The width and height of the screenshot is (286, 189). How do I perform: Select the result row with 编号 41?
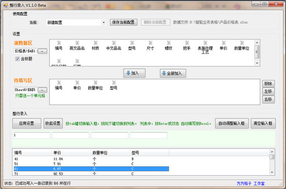coord(91,159)
